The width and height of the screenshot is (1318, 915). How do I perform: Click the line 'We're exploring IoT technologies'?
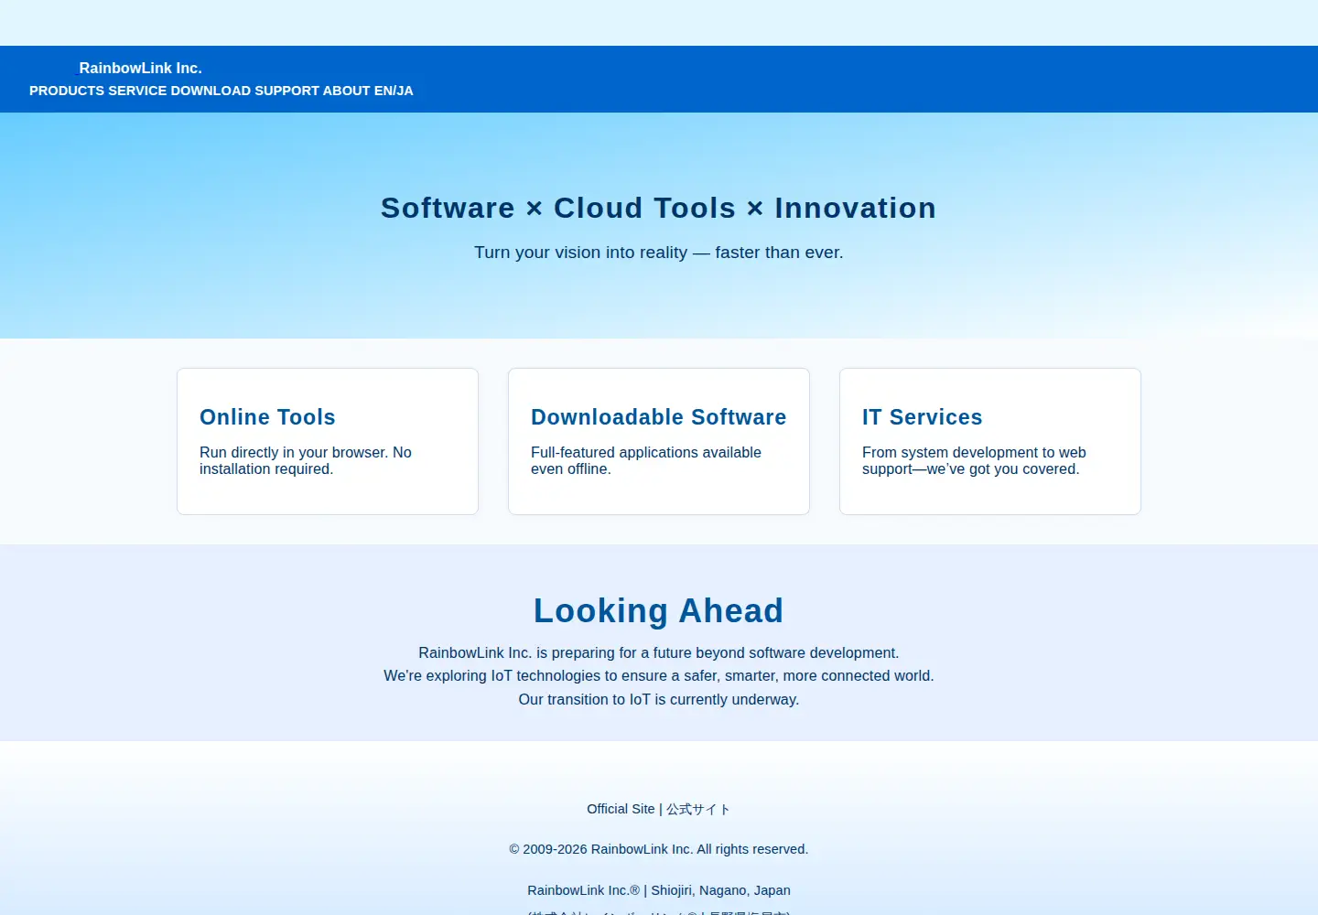(x=659, y=675)
